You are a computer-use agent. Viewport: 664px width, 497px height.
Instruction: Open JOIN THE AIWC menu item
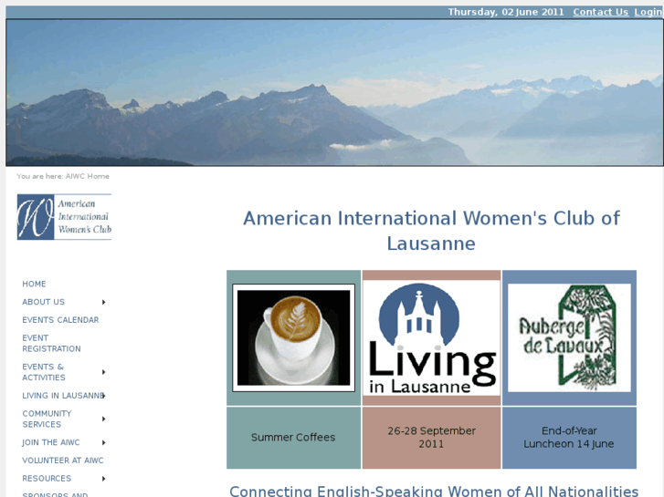(x=51, y=443)
